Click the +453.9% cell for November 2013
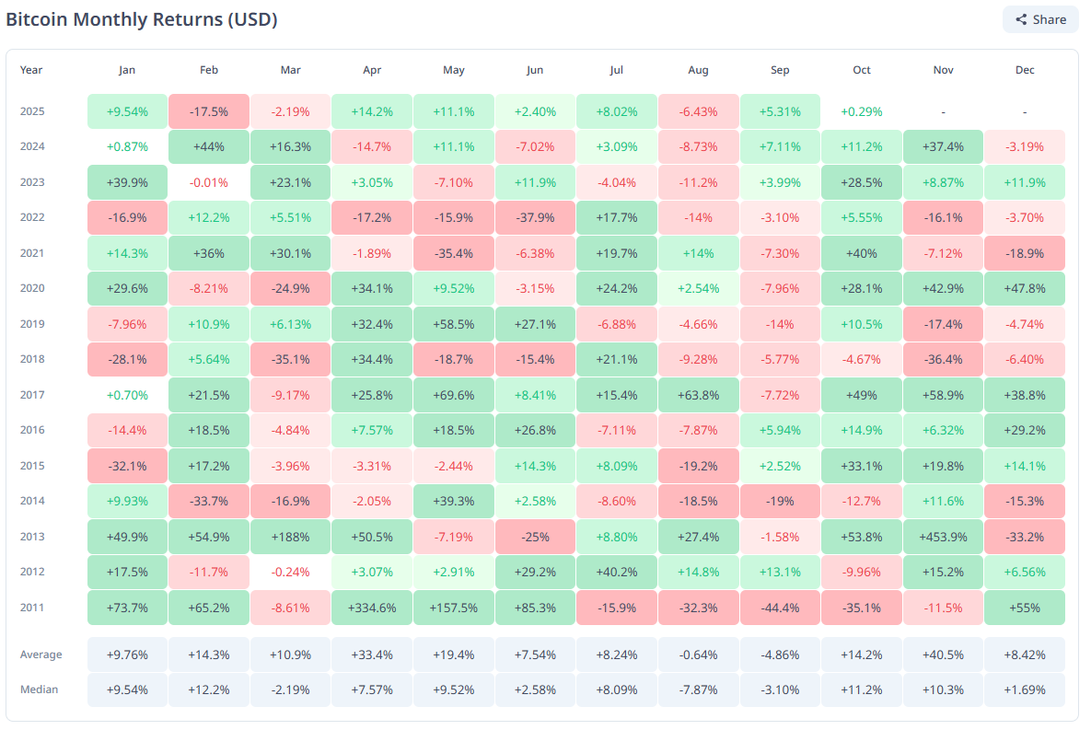The image size is (1091, 730). [943, 536]
